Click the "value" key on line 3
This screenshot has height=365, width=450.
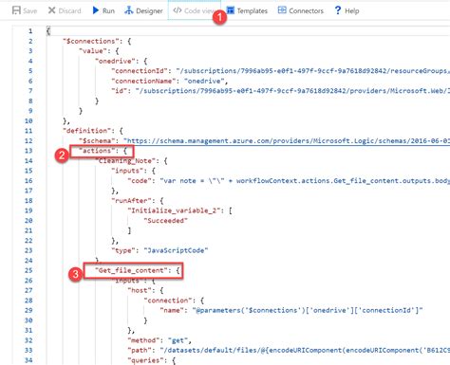click(93, 51)
